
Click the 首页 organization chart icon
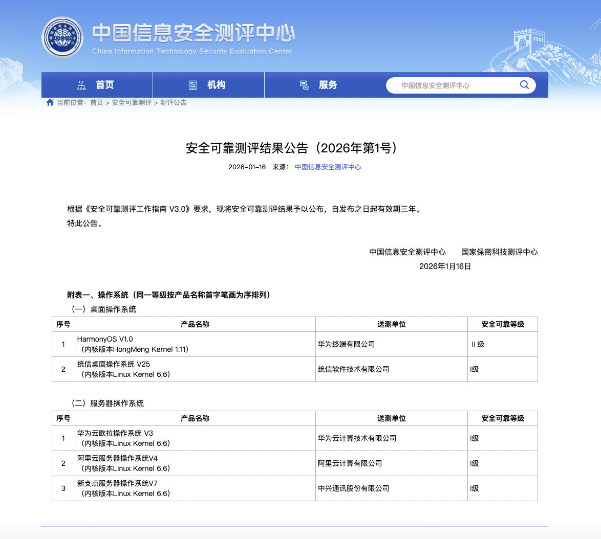(81, 85)
